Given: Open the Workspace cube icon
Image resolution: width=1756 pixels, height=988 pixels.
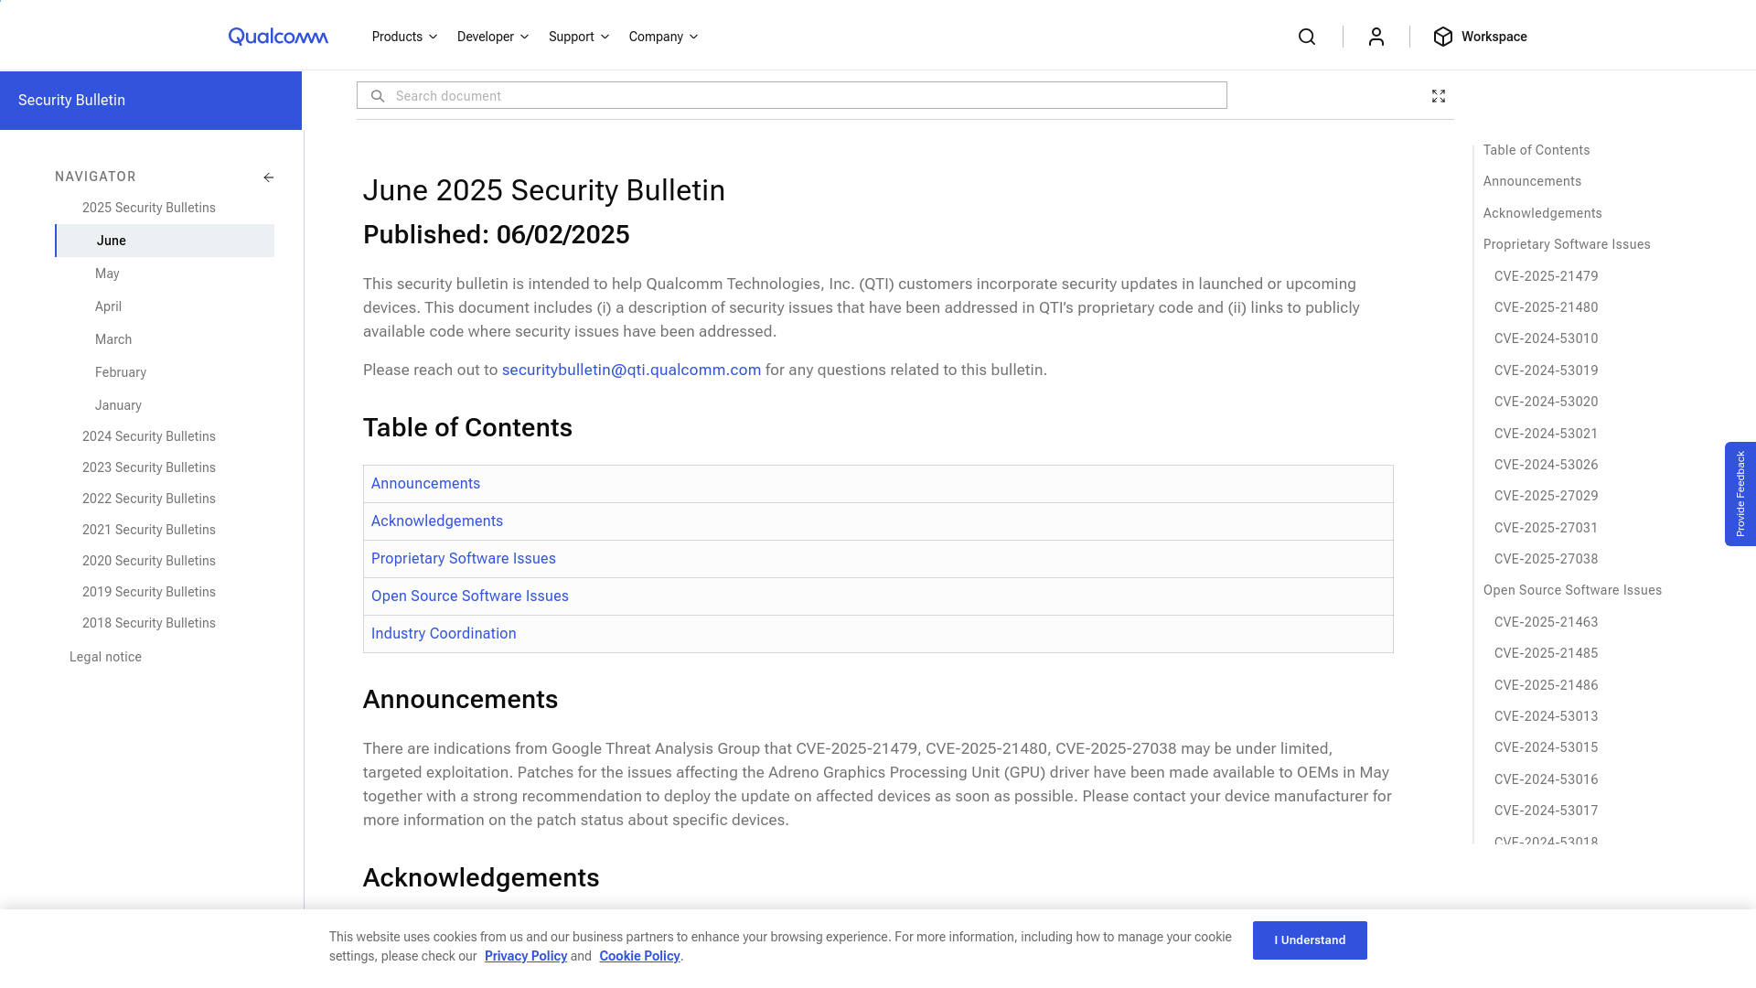Looking at the screenshot, I should pyautogui.click(x=1443, y=37).
